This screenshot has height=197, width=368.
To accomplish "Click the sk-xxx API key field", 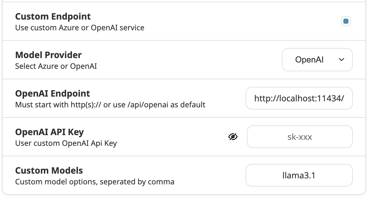I will coord(300,137).
